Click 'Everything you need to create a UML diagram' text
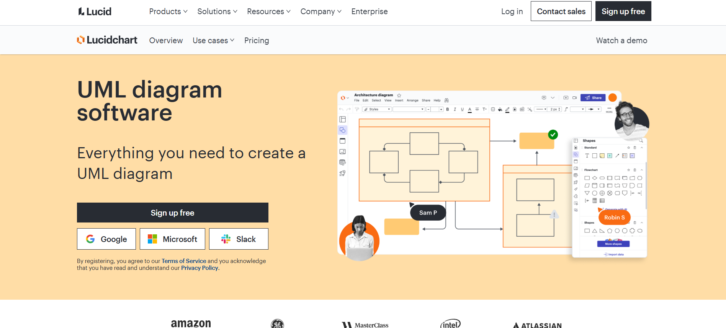The image size is (726, 328). point(191,163)
